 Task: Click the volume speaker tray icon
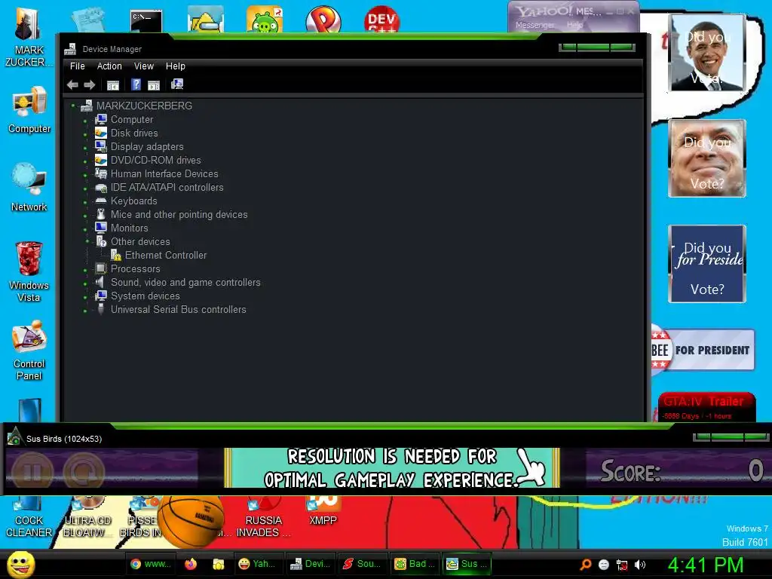tap(640, 565)
